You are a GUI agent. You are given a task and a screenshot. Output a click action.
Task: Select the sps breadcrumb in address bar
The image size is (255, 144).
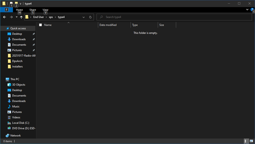pyautogui.click(x=51, y=17)
